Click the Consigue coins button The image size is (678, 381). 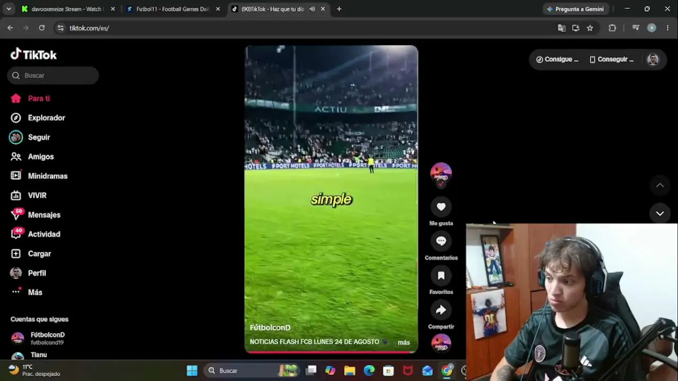(557, 59)
